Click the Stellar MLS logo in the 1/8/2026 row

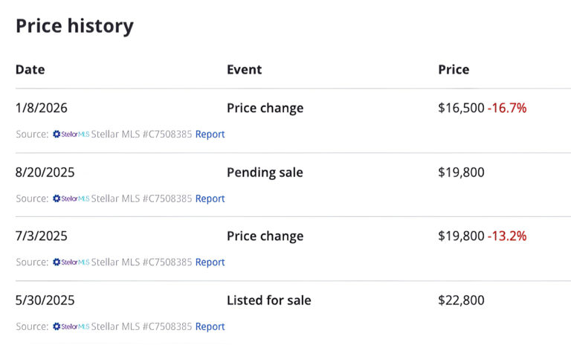pos(71,135)
